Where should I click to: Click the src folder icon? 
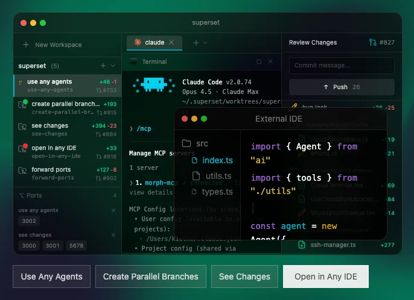186,143
